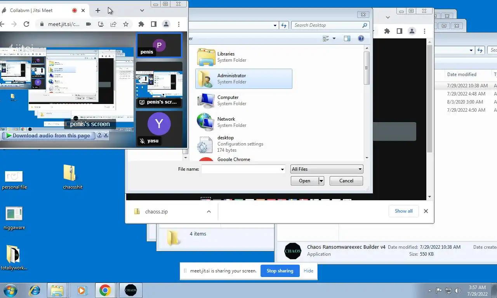497x298 pixels.
Task: Select the desktop configuration settings file
Action: pos(244,144)
